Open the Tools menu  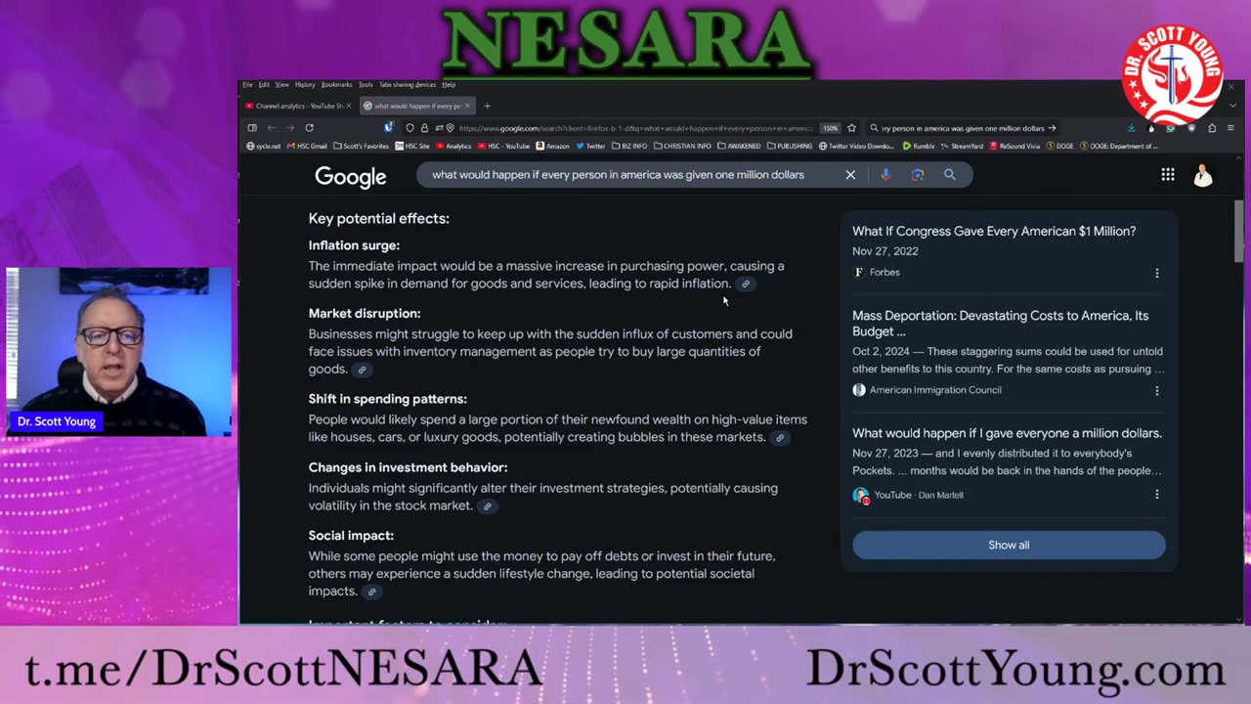(x=366, y=85)
